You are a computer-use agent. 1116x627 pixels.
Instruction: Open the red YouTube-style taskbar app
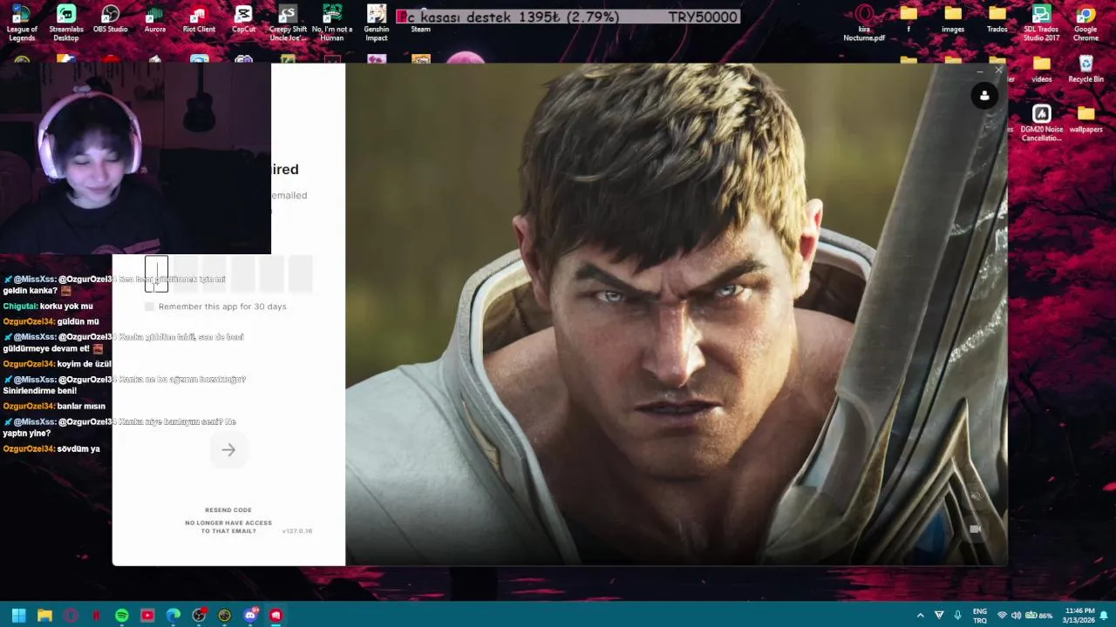click(x=147, y=616)
